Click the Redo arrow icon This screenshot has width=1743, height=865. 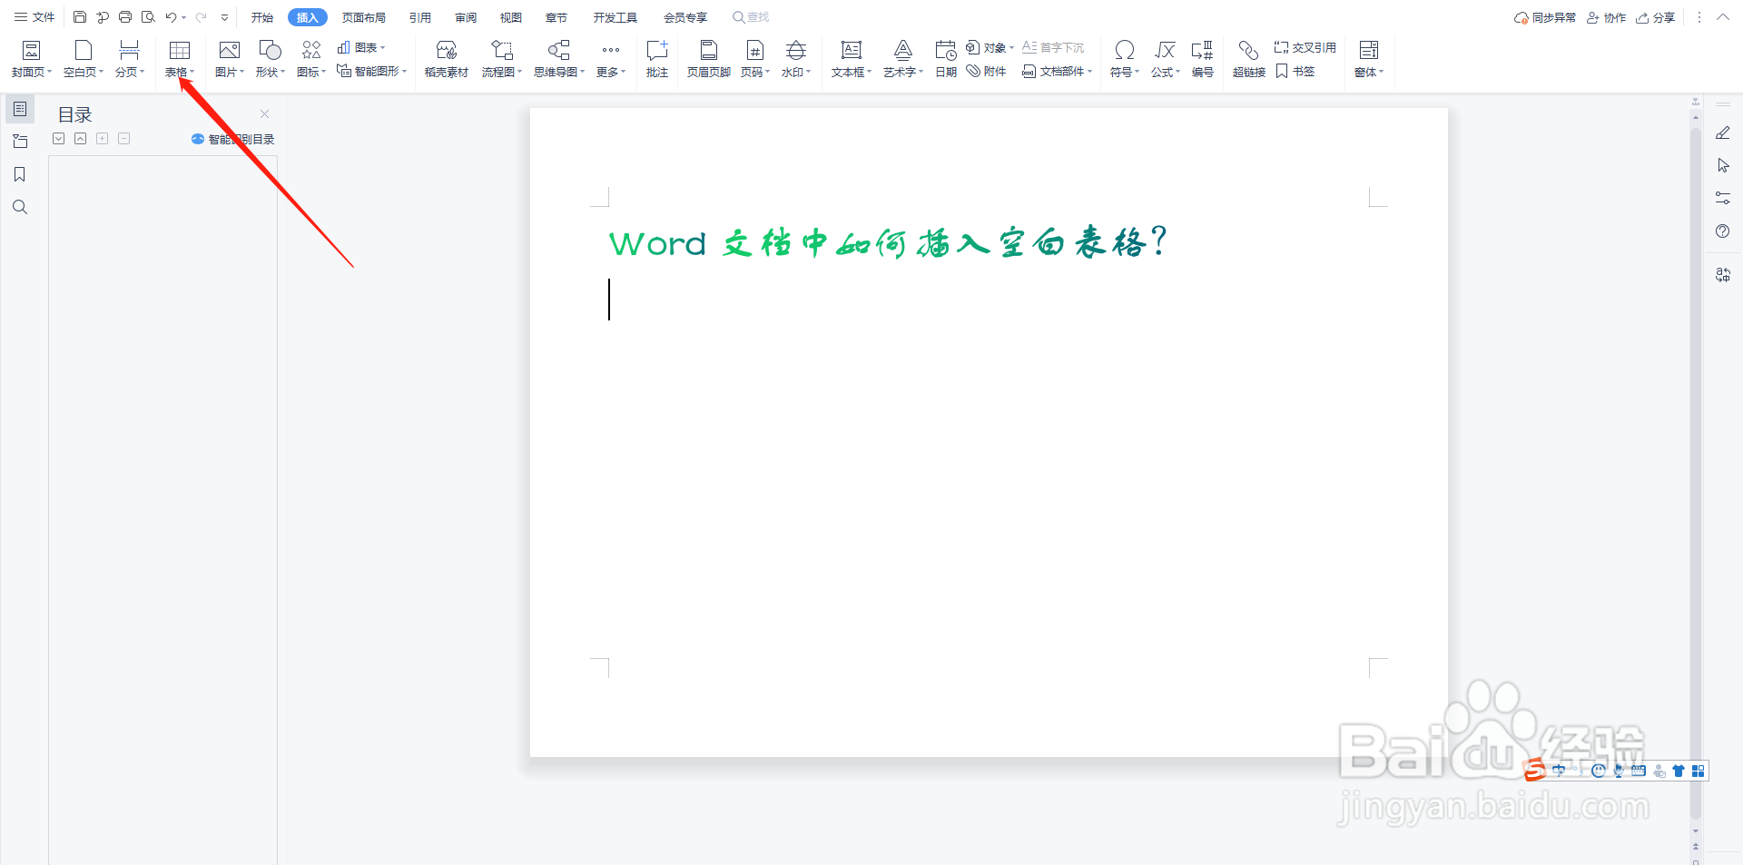click(201, 17)
